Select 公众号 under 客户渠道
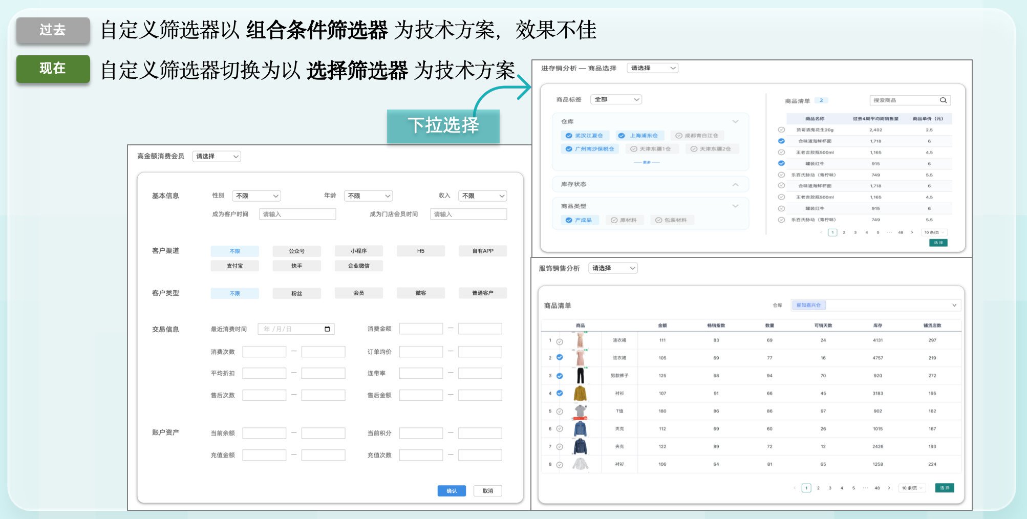The image size is (1027, 519). click(296, 251)
